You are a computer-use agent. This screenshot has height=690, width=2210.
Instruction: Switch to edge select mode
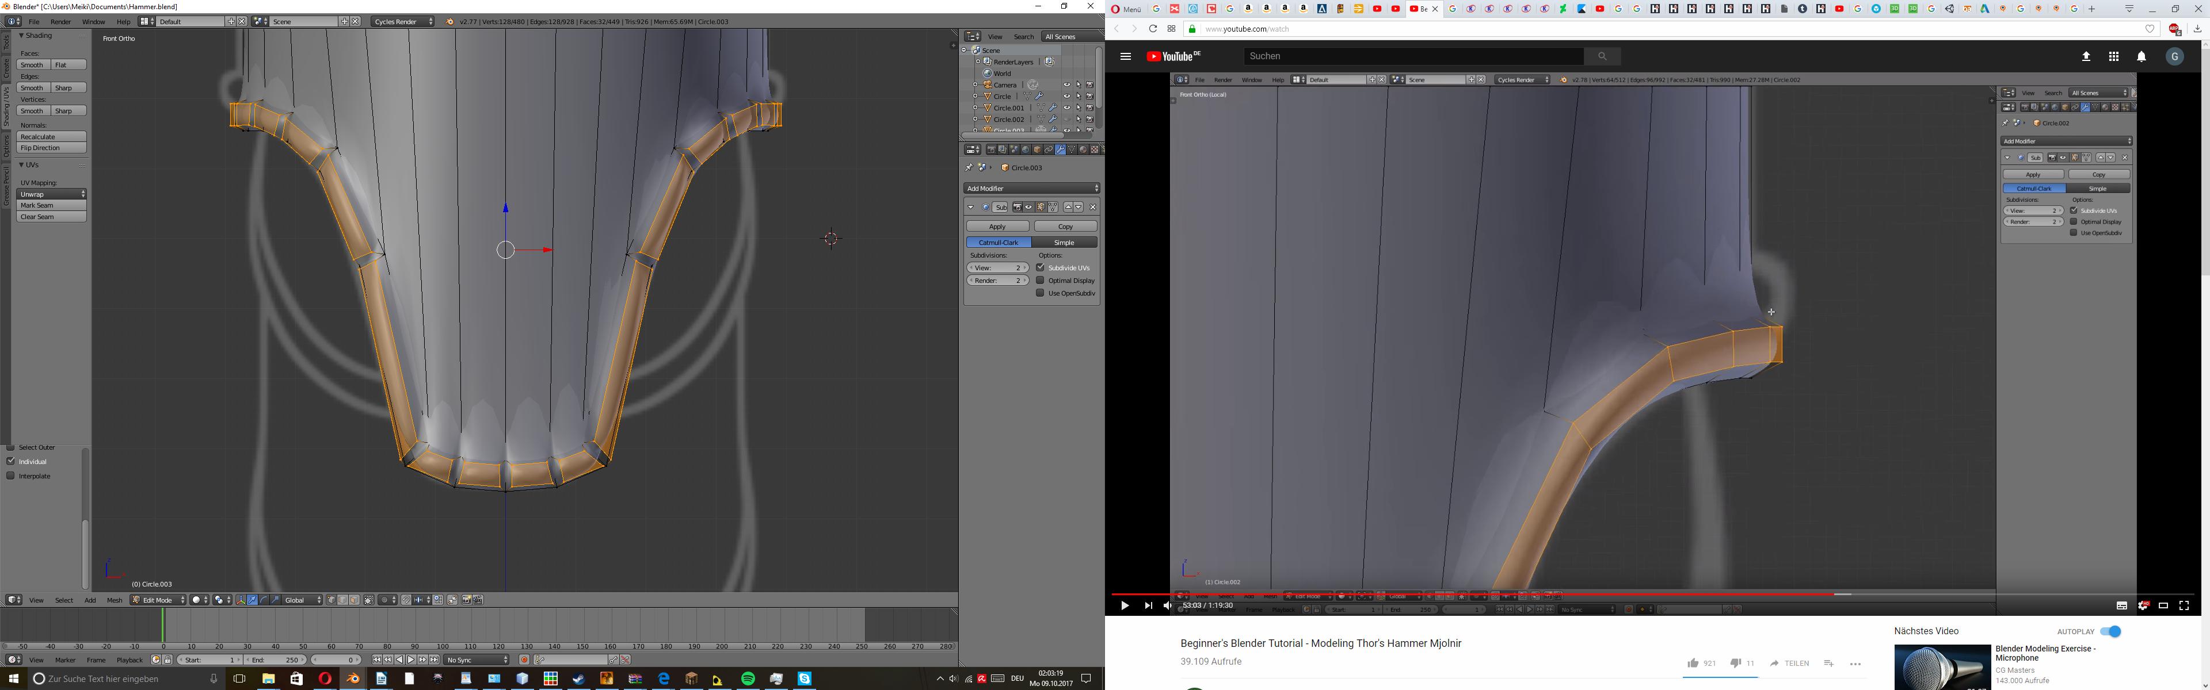pyautogui.click(x=342, y=600)
